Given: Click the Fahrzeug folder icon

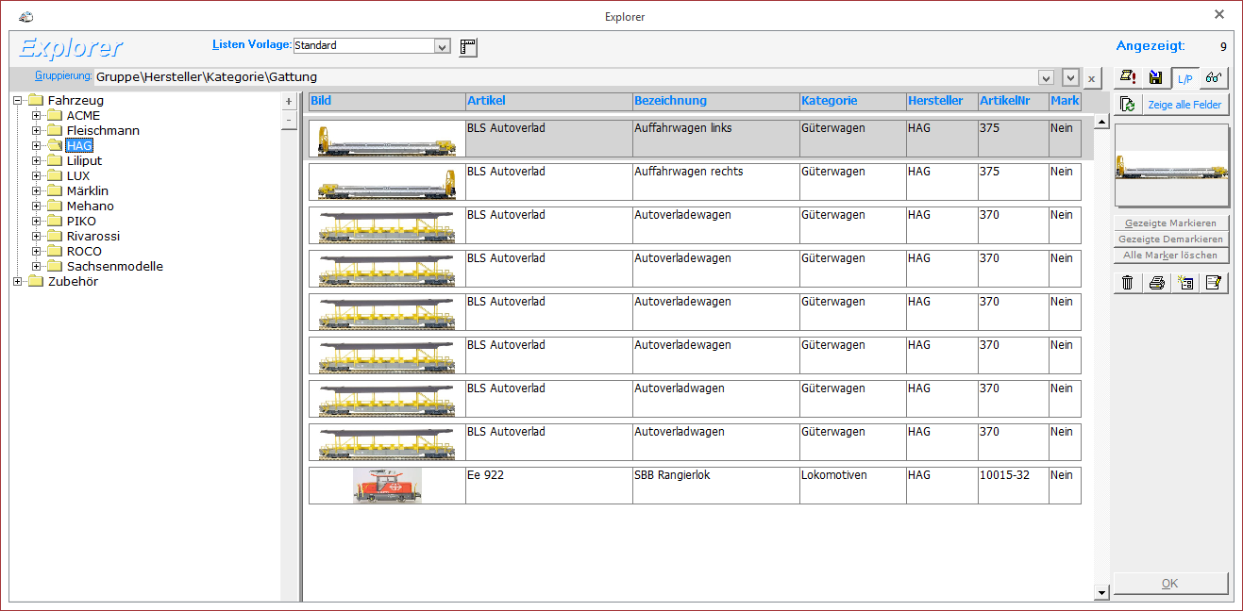Looking at the screenshot, I should (36, 100).
